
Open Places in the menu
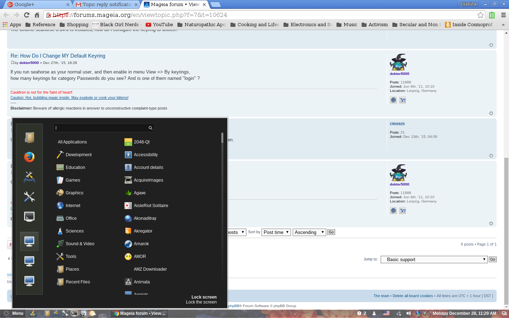(x=68, y=269)
